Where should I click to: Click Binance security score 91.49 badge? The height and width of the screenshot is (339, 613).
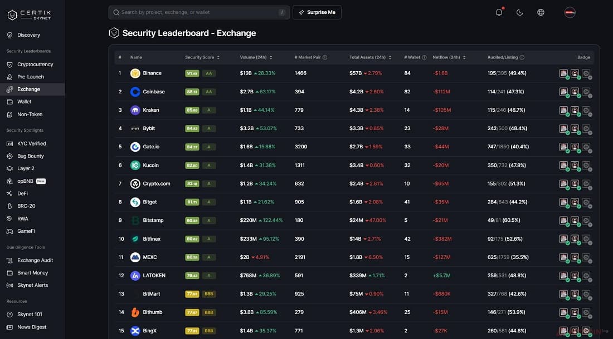coord(192,73)
